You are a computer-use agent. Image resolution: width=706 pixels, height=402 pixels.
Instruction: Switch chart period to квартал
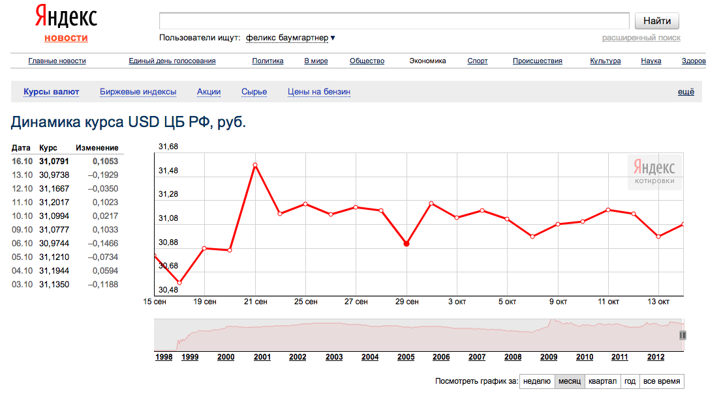tap(602, 381)
